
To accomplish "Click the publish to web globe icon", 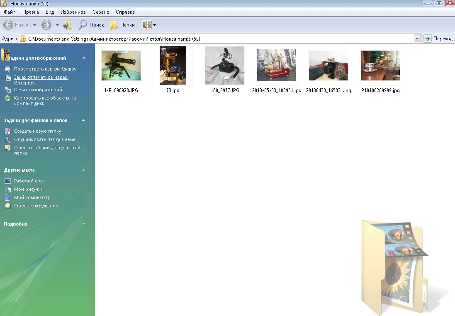I will (8, 140).
